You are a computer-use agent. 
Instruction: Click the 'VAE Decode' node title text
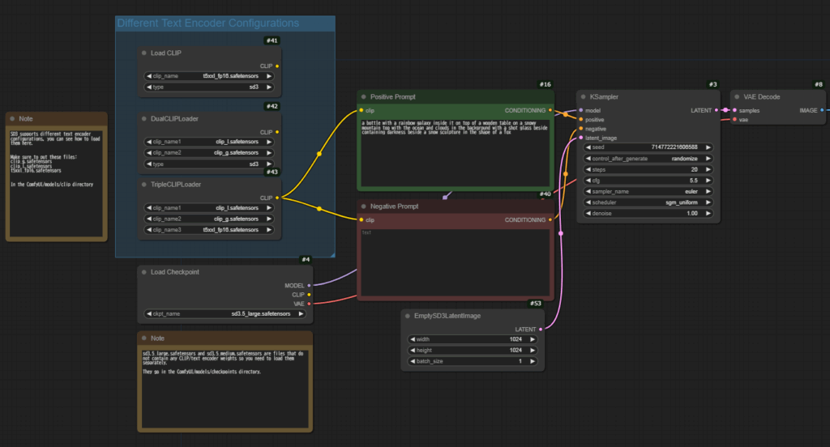click(x=761, y=97)
